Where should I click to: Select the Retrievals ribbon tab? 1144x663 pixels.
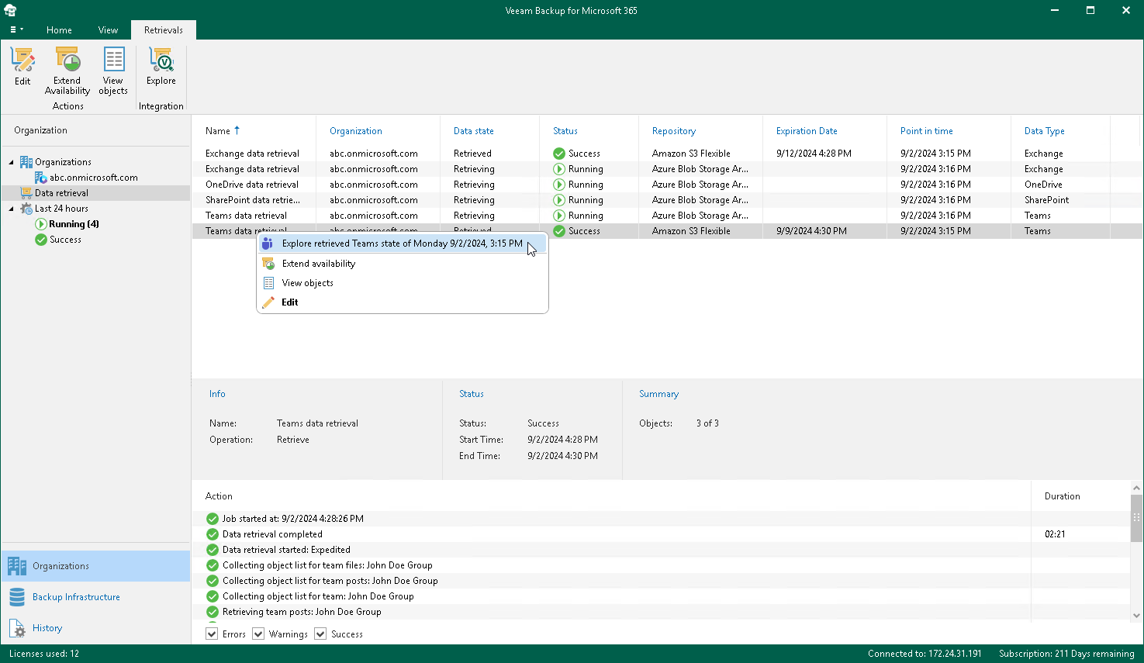coord(164,30)
